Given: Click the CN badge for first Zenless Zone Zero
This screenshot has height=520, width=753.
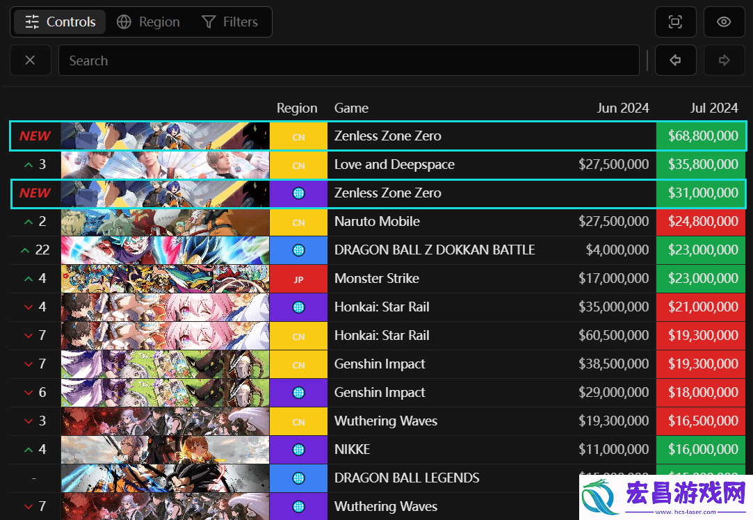Looking at the screenshot, I should [298, 136].
